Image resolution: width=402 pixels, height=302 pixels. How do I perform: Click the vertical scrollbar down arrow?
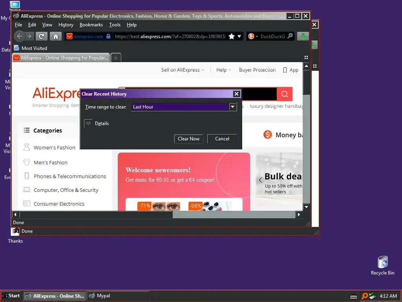[x=306, y=207]
